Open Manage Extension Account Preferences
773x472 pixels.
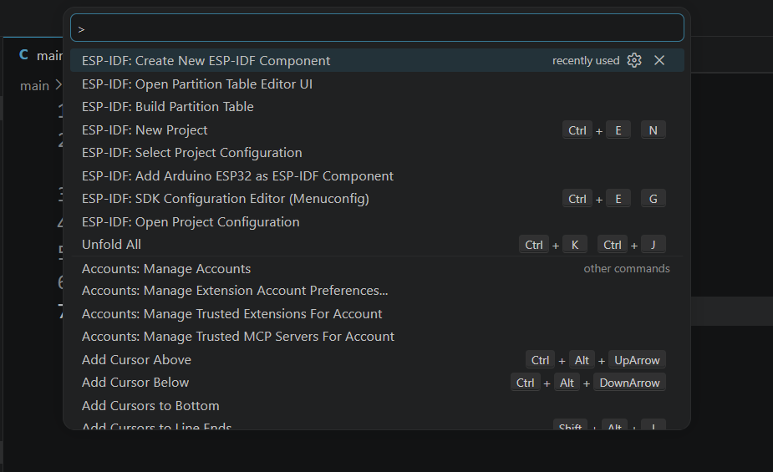(235, 291)
